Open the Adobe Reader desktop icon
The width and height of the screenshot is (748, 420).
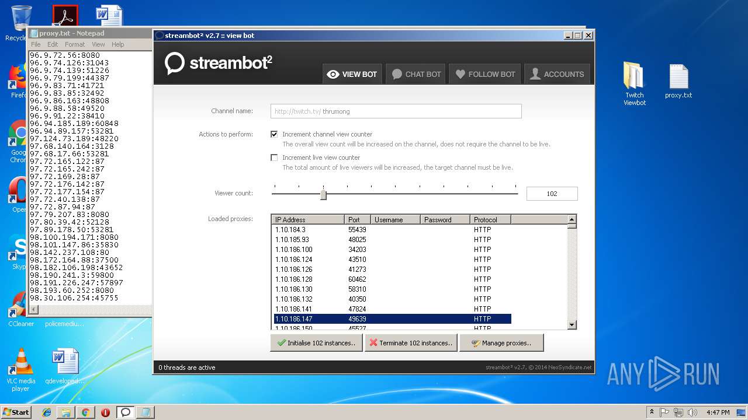point(65,16)
